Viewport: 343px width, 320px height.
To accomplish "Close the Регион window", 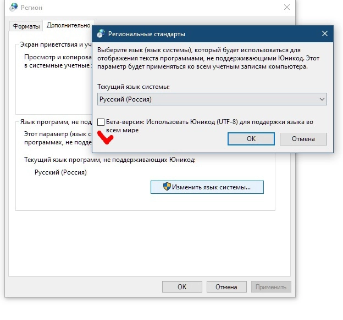I will point(286,8).
